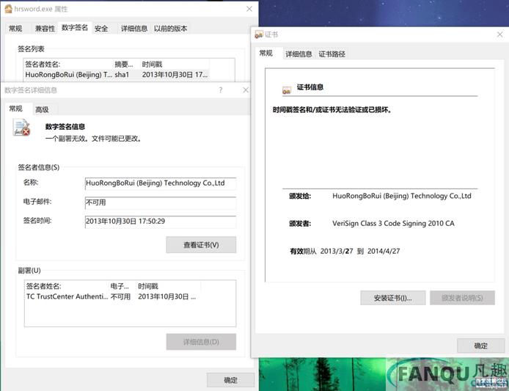Click the 时间戳签名 cannot be verified message
The width and height of the screenshot is (509, 391).
332,110
